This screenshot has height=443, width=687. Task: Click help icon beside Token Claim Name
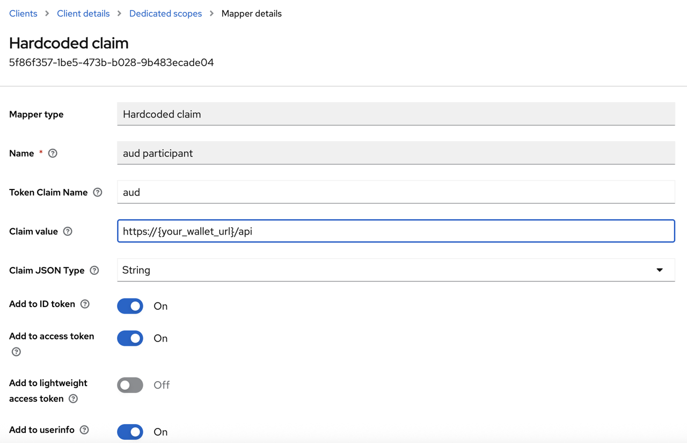(x=98, y=192)
